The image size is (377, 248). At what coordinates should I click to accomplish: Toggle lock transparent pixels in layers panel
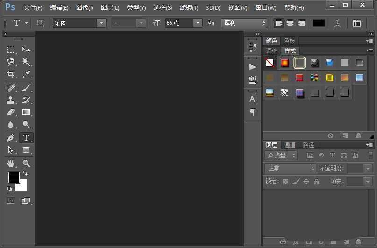(x=285, y=182)
